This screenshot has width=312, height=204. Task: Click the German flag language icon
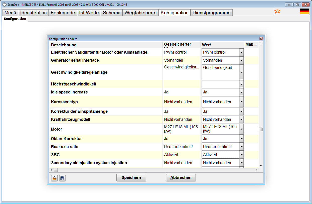[304, 12]
